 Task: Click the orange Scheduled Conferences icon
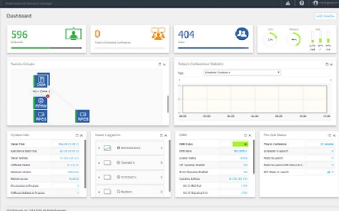point(159,34)
